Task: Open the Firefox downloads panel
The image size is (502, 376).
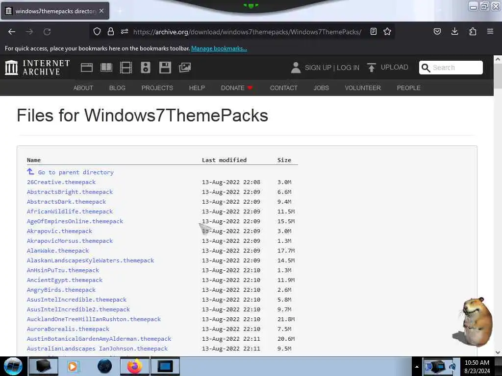Action: click(x=454, y=31)
